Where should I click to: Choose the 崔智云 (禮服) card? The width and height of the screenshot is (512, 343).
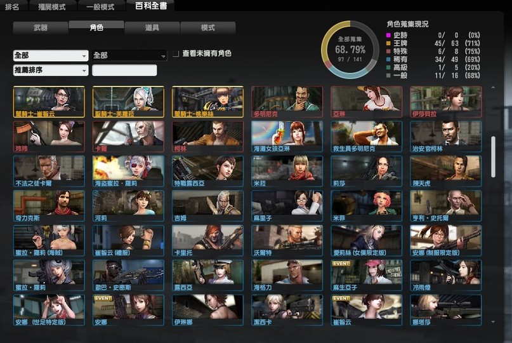(128, 240)
